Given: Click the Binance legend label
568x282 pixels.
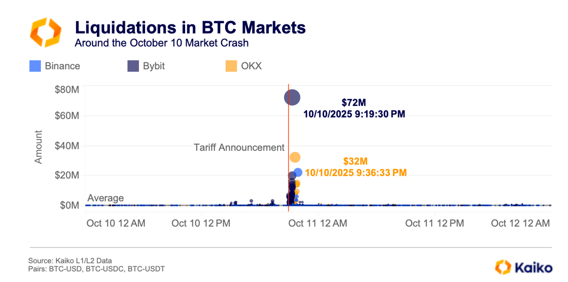Looking at the screenshot, I should coord(62,66).
